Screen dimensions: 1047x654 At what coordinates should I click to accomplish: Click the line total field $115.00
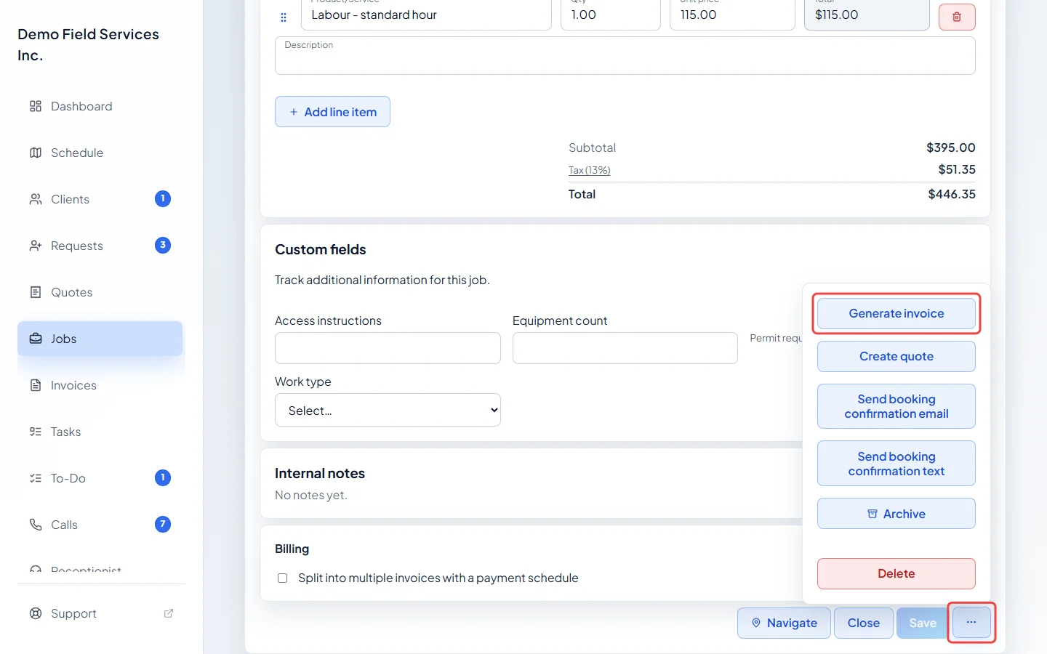pyautogui.click(x=867, y=15)
